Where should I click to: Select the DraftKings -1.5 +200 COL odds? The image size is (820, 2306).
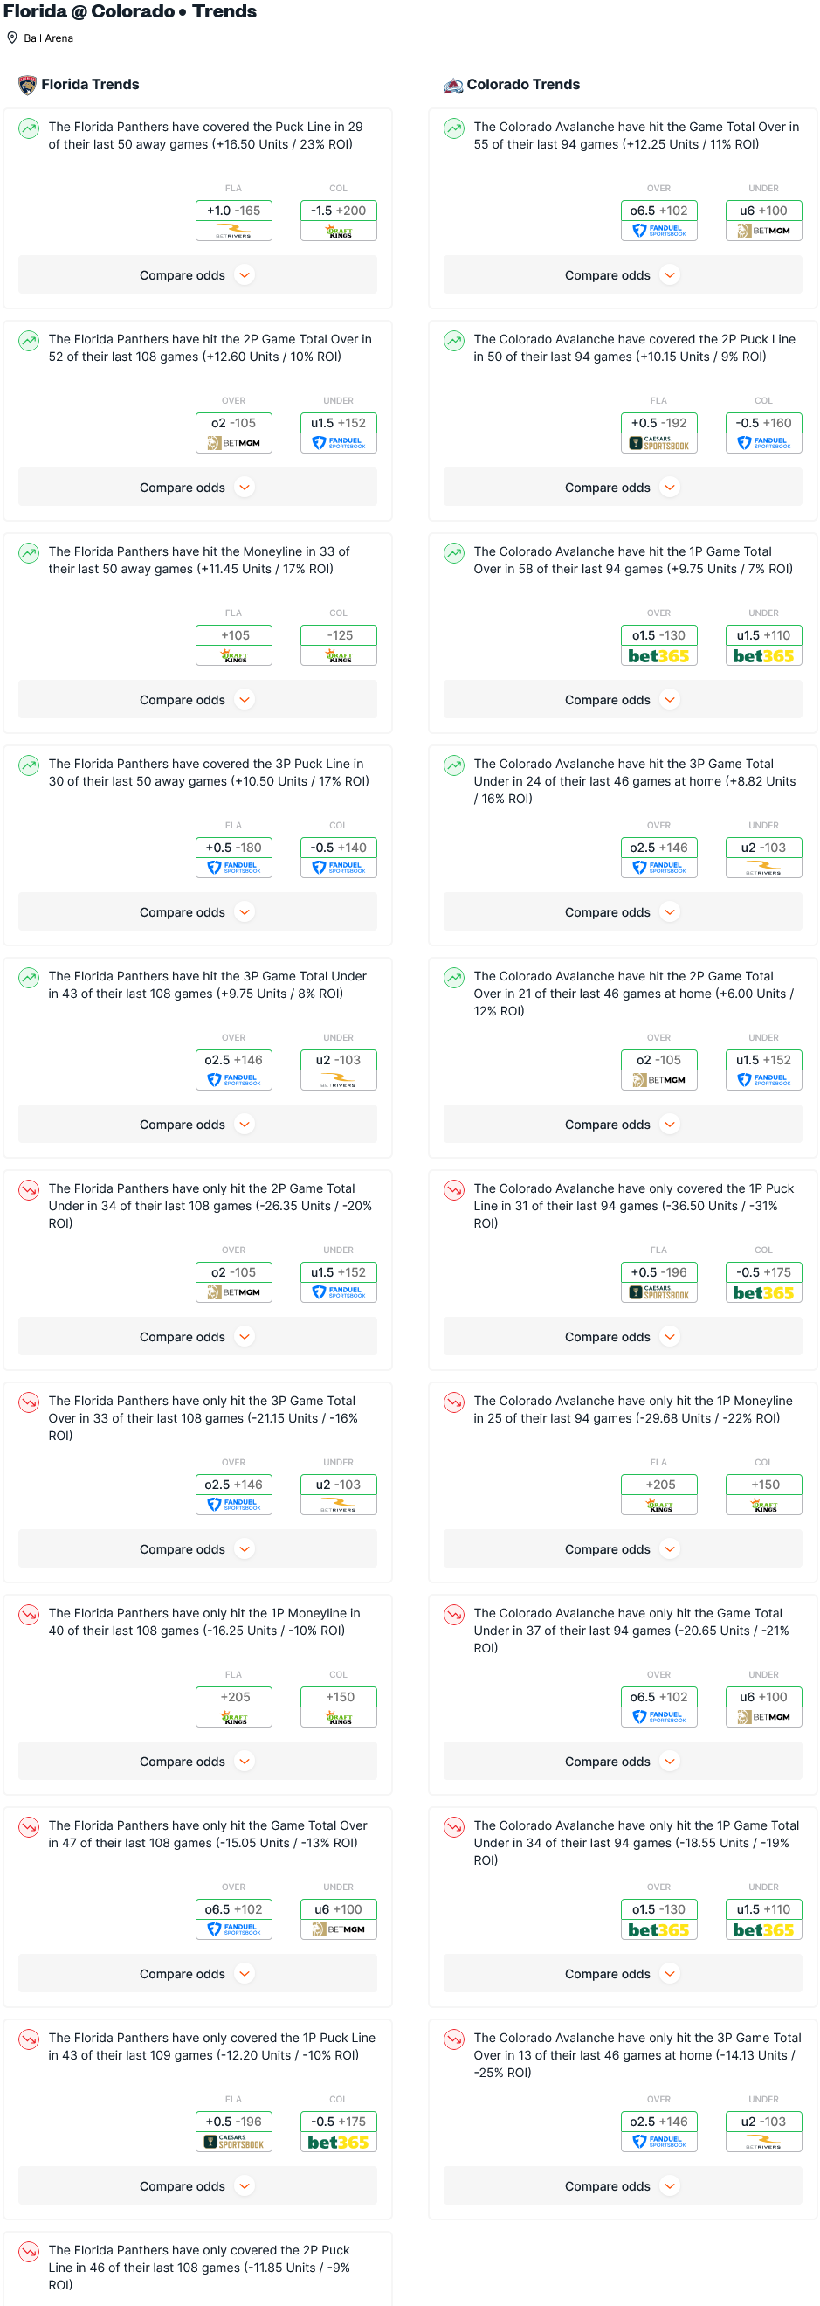[338, 220]
